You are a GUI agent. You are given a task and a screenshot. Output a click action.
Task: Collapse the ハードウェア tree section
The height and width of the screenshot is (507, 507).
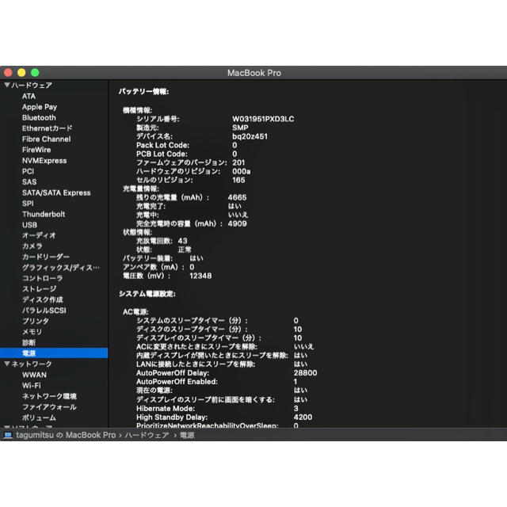click(x=7, y=85)
